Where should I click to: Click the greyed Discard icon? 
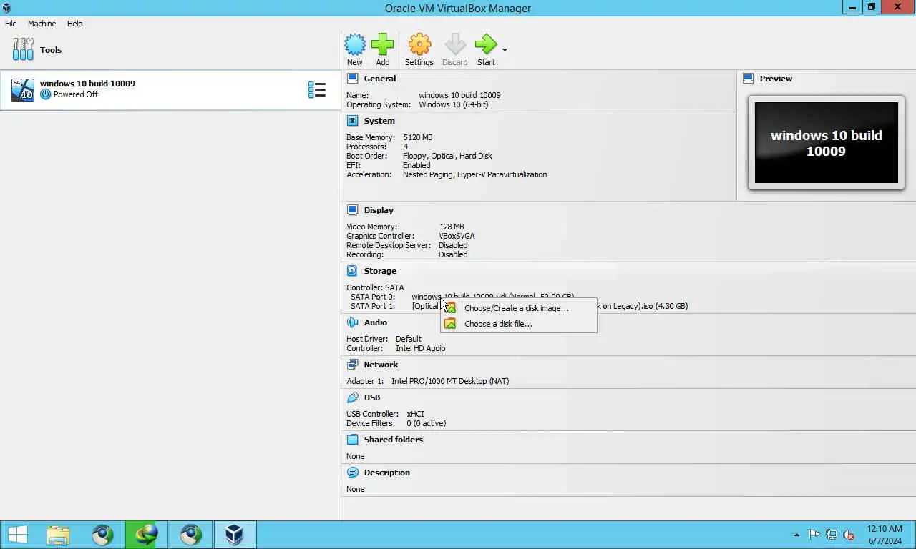click(455, 44)
